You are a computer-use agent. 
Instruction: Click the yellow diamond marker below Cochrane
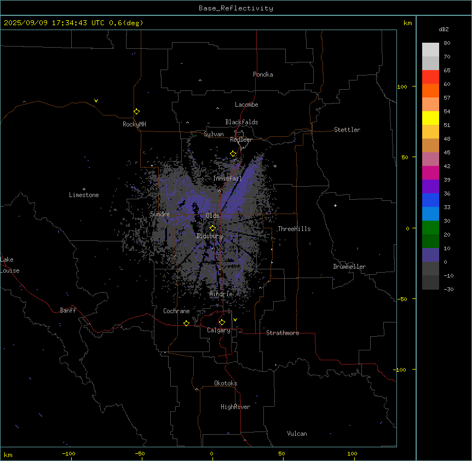(186, 323)
